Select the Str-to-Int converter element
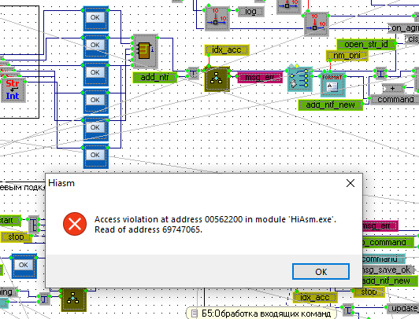 tap(13, 90)
